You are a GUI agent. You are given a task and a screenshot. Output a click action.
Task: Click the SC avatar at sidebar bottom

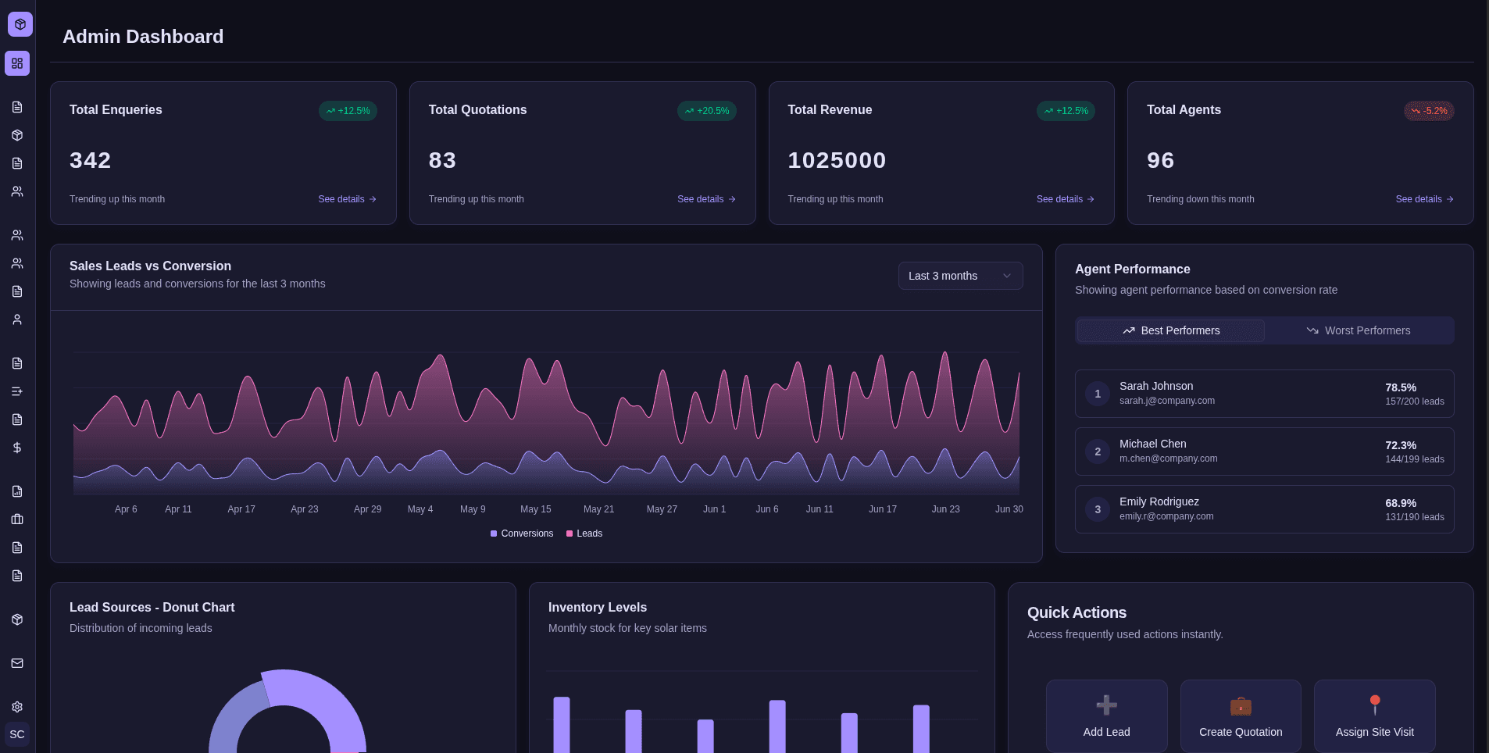pos(16,734)
